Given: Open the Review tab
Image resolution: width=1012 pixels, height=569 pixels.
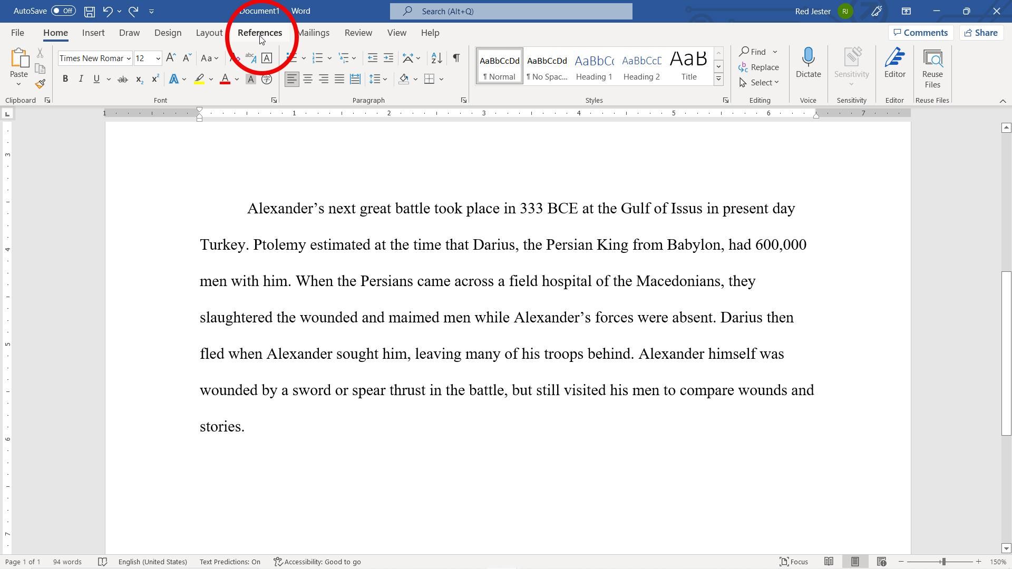Looking at the screenshot, I should 358,33.
